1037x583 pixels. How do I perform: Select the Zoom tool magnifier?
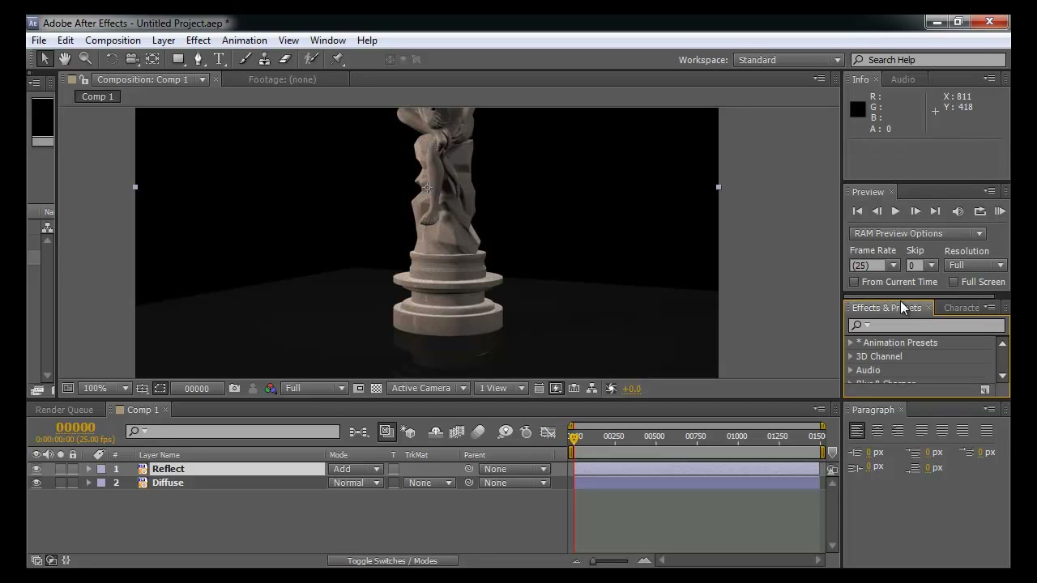[85, 59]
